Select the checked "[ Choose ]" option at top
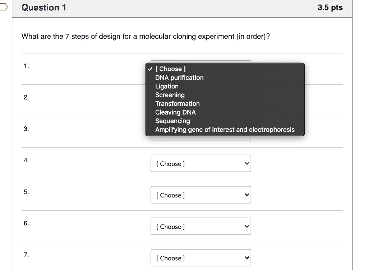The image size is (368, 270). [x=171, y=69]
